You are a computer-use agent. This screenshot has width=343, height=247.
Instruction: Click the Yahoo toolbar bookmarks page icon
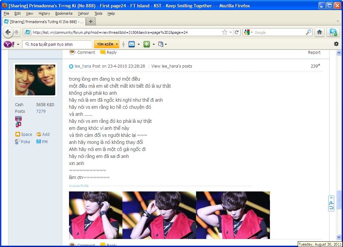(x=161, y=44)
